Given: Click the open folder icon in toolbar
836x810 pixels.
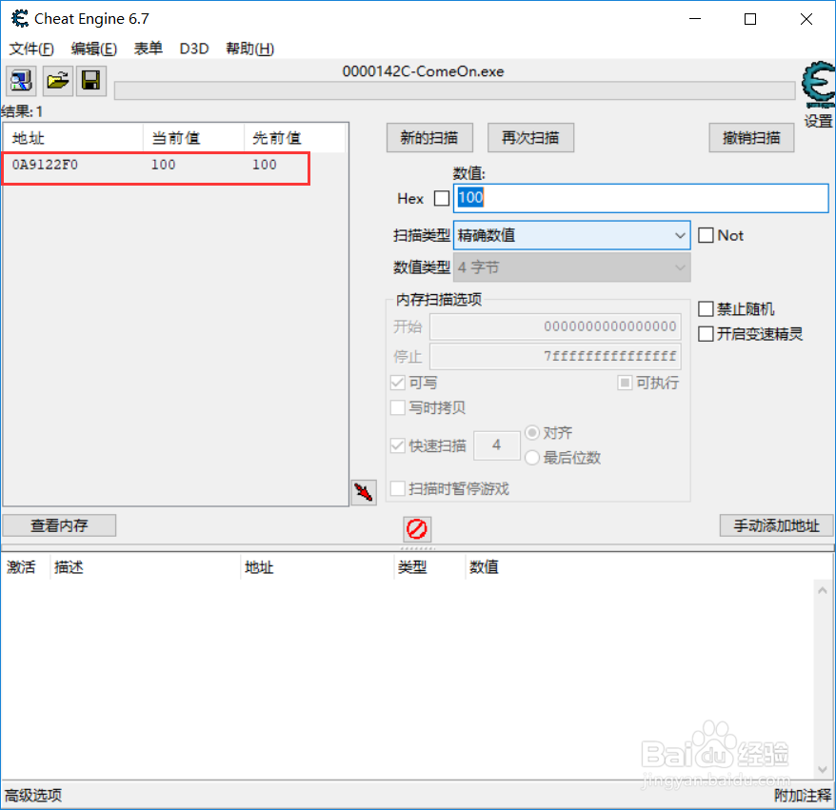Looking at the screenshot, I should [x=57, y=81].
